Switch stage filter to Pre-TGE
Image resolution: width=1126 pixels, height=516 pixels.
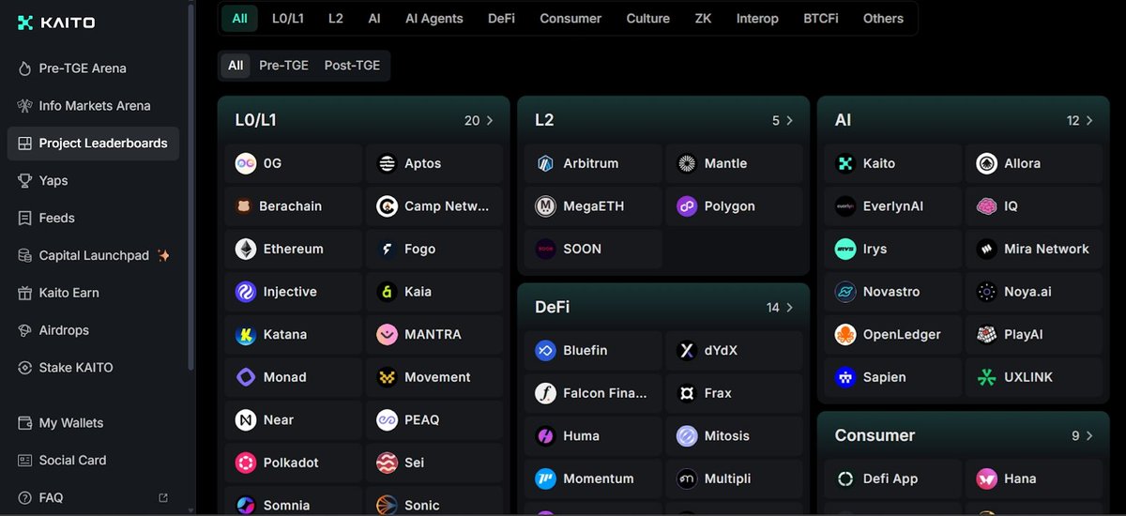coord(283,66)
